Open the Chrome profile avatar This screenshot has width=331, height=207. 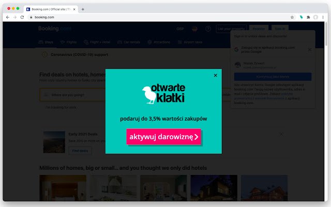[x=315, y=17]
